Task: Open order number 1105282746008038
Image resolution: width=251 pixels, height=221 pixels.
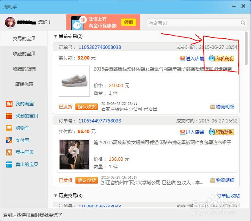Action: (100, 47)
